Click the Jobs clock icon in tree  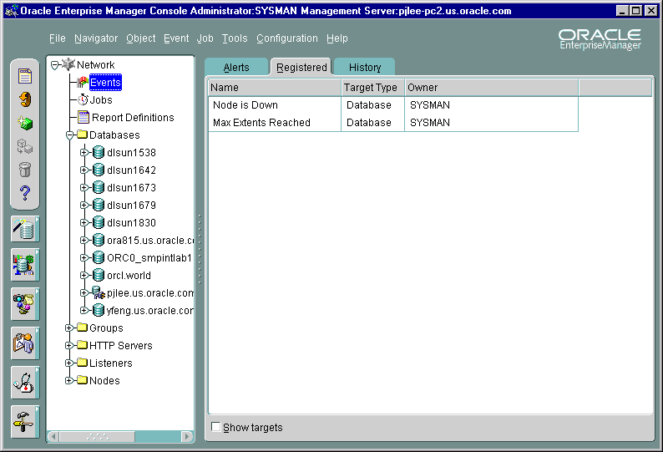point(83,99)
